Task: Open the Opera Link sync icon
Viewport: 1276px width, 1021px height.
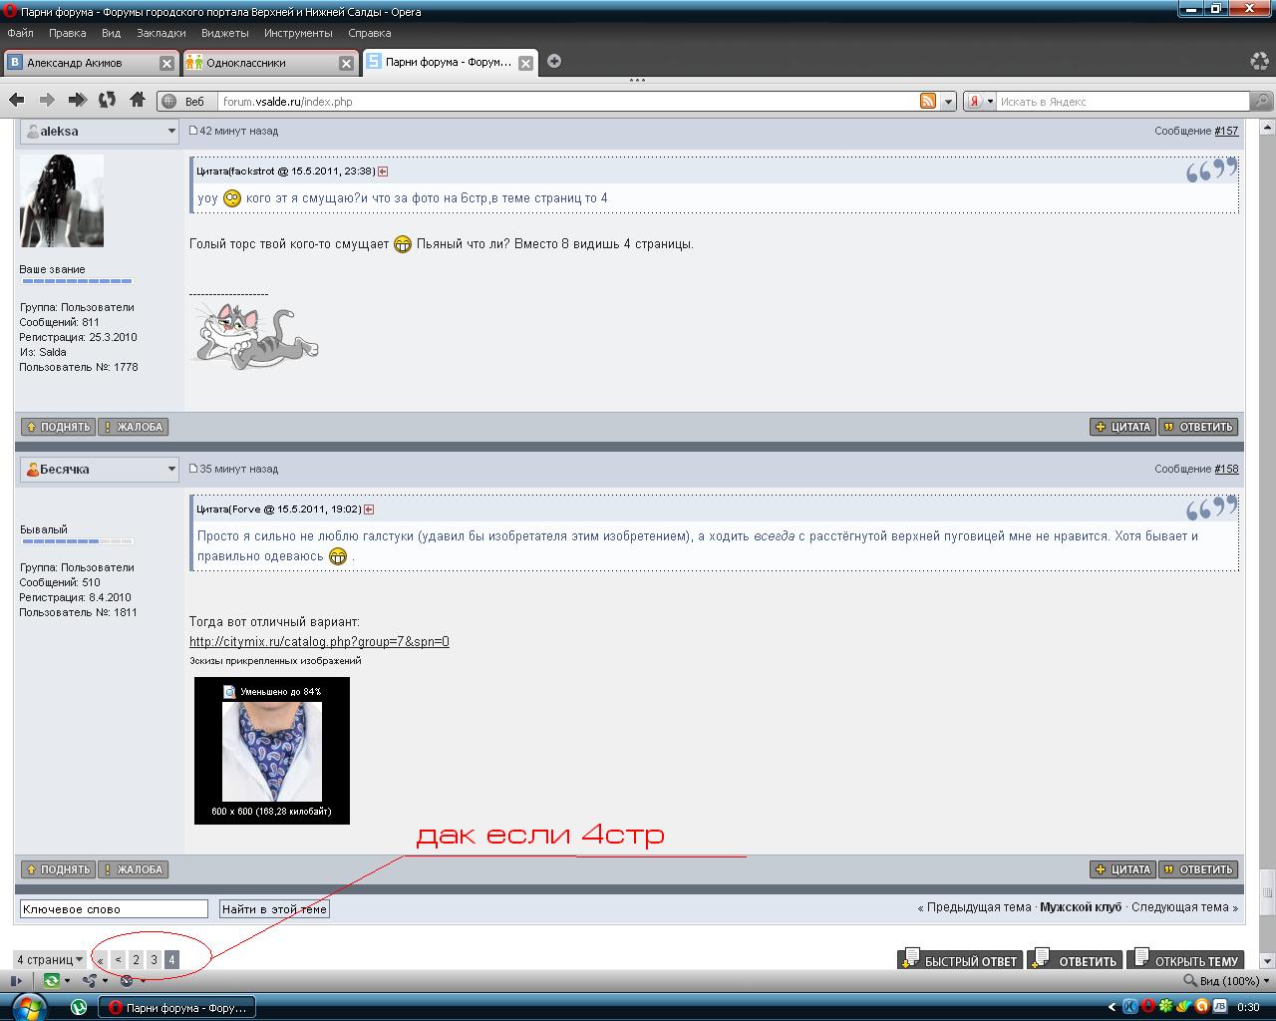Action: tap(51, 981)
